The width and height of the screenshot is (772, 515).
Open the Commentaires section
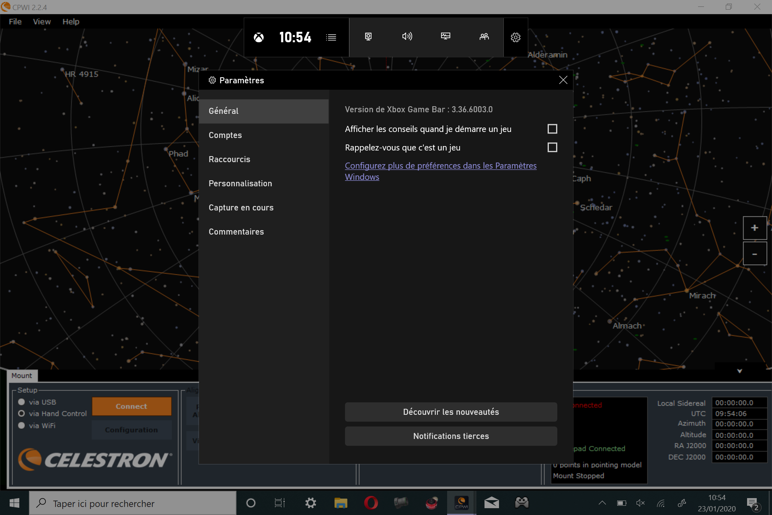264,232
